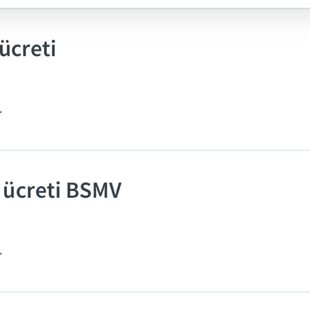
Task: Click the divider below the "ücreti BSMV" row
Action: pos(155,291)
